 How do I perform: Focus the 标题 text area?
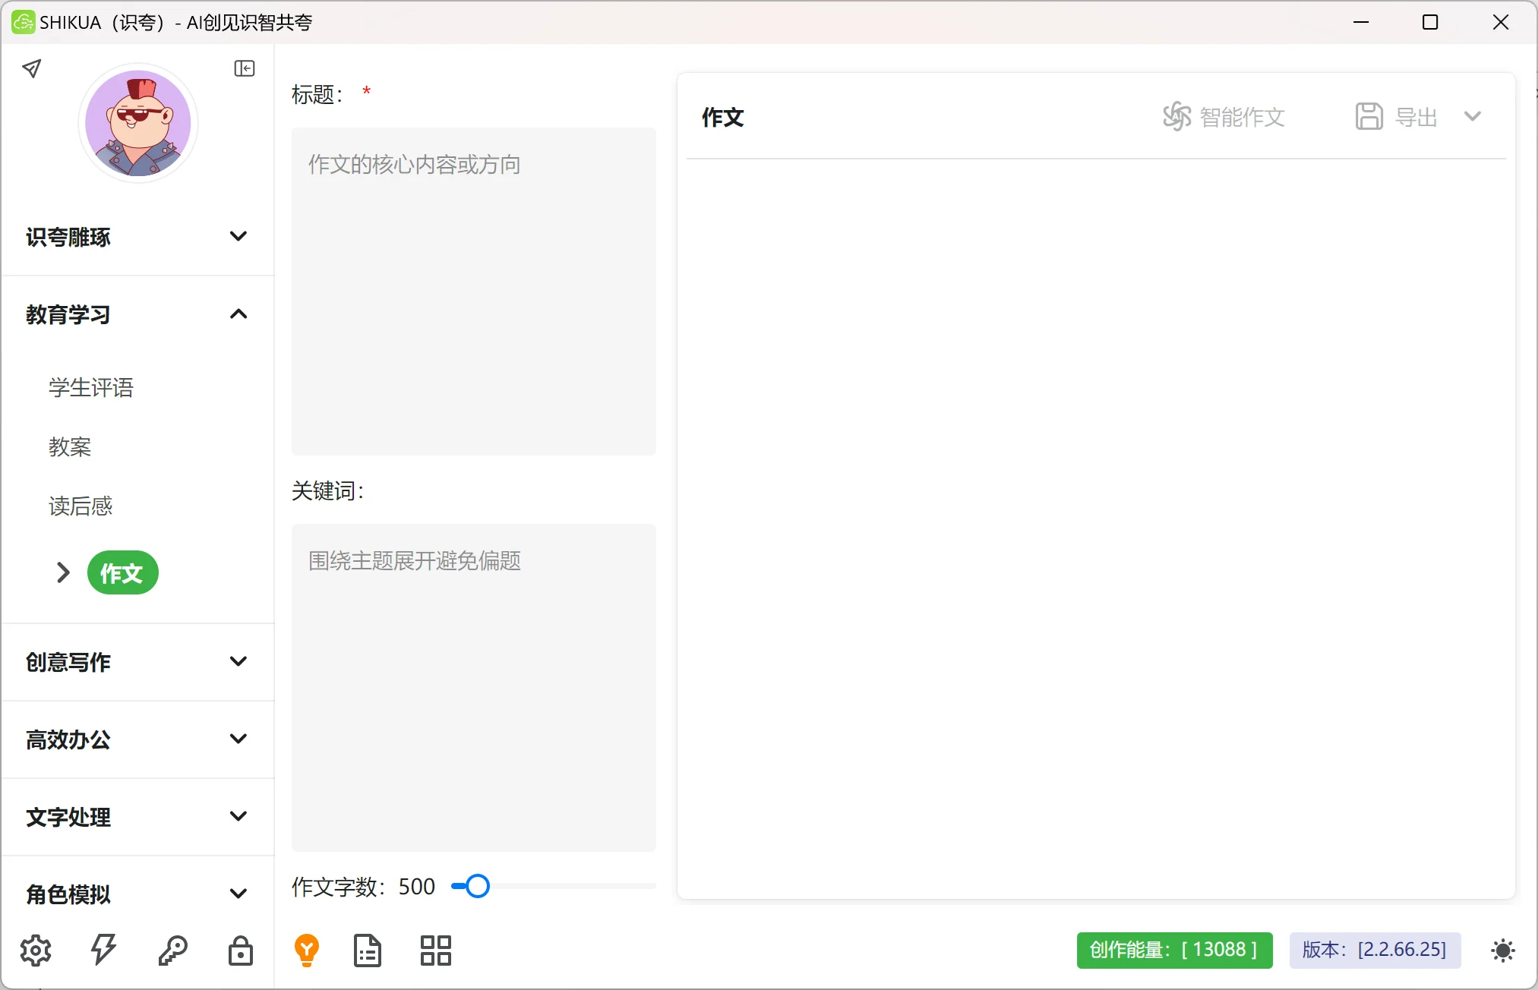tap(474, 292)
